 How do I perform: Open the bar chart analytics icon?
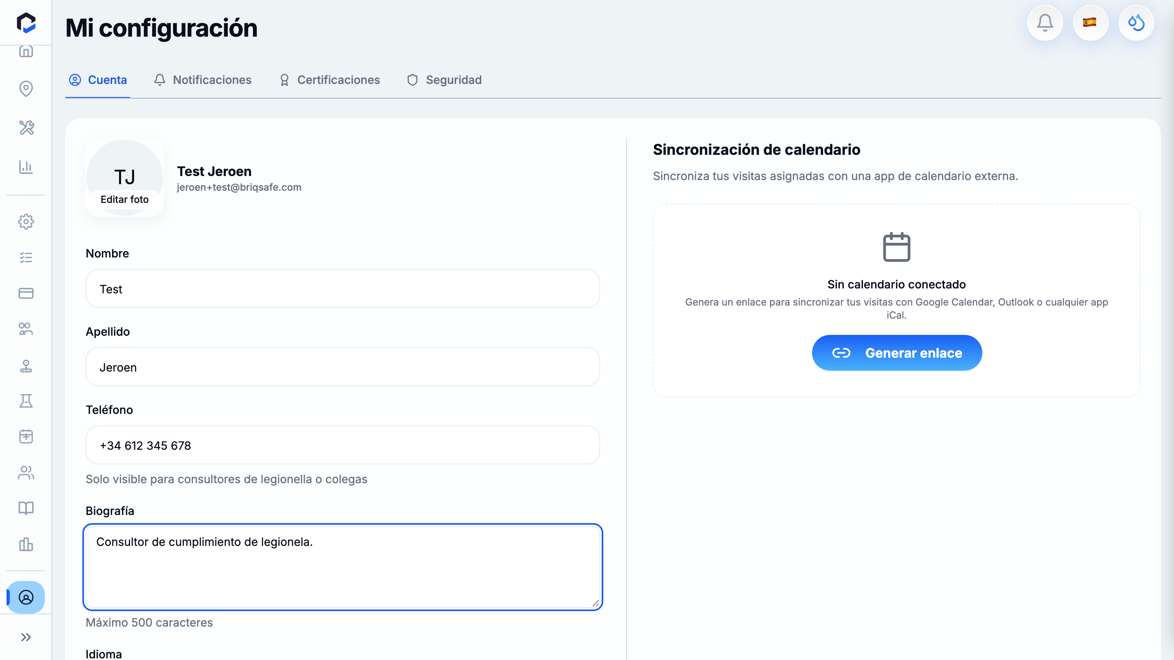(26, 167)
